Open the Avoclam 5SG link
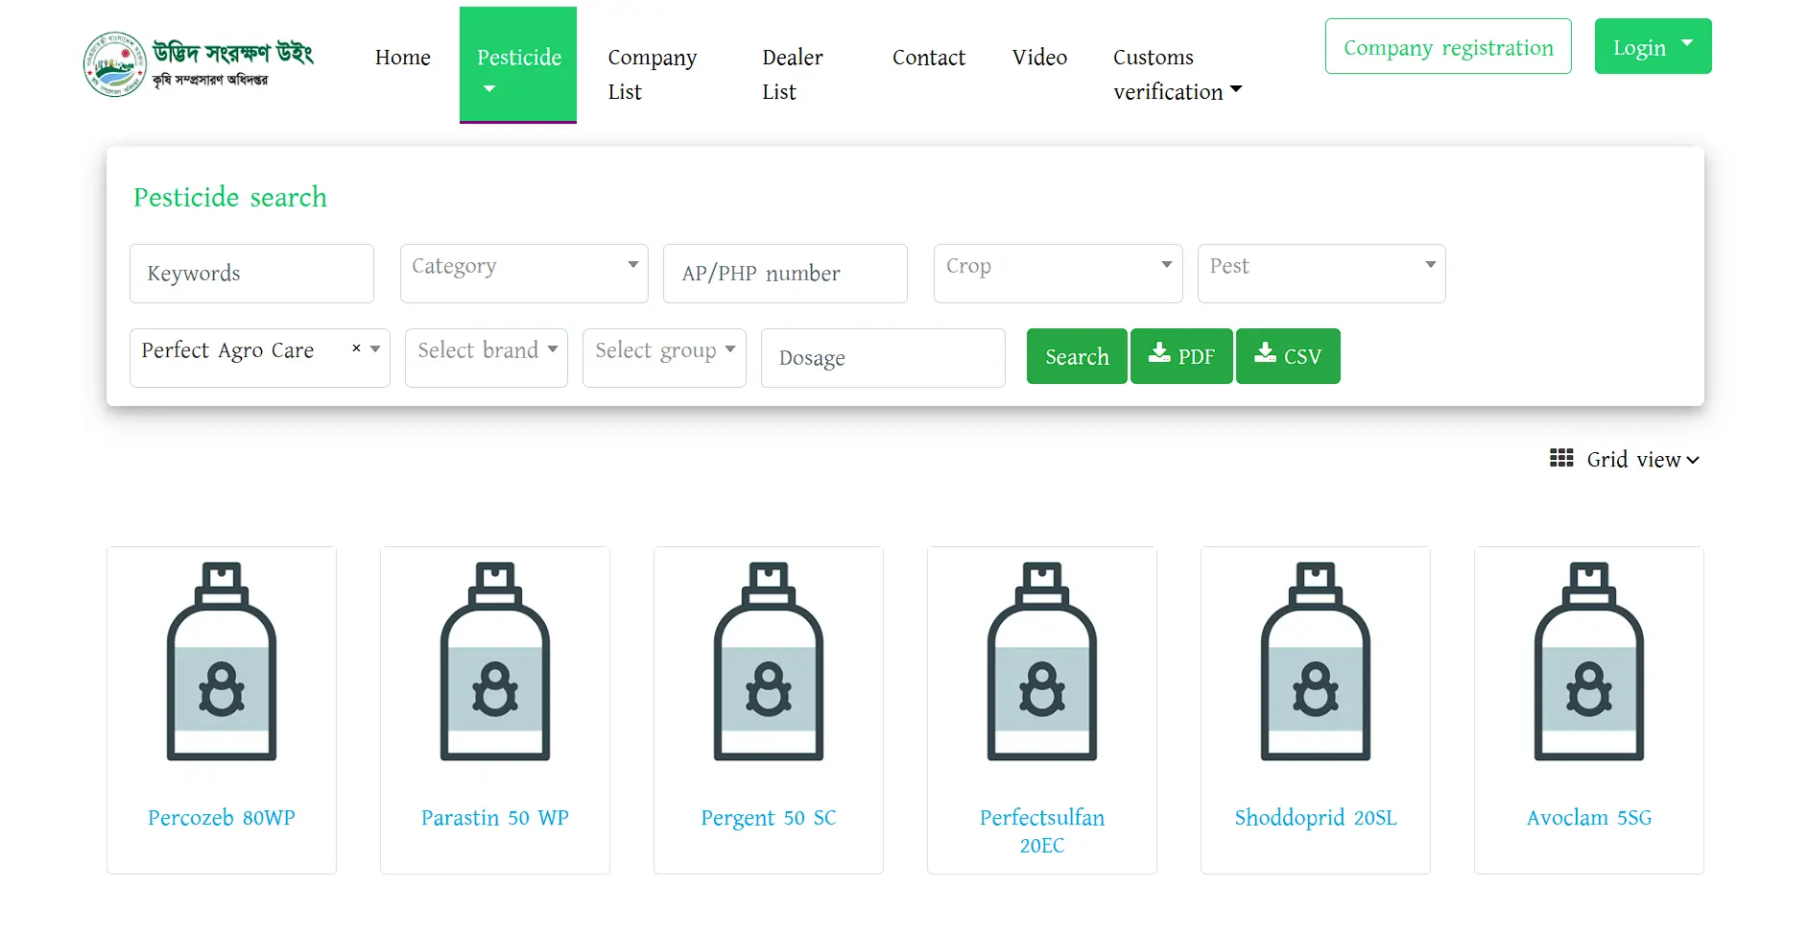 click(1589, 818)
